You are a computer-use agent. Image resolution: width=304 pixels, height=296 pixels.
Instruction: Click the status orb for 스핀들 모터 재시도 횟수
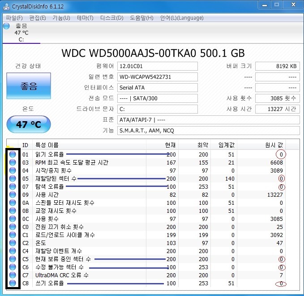click(x=12, y=203)
